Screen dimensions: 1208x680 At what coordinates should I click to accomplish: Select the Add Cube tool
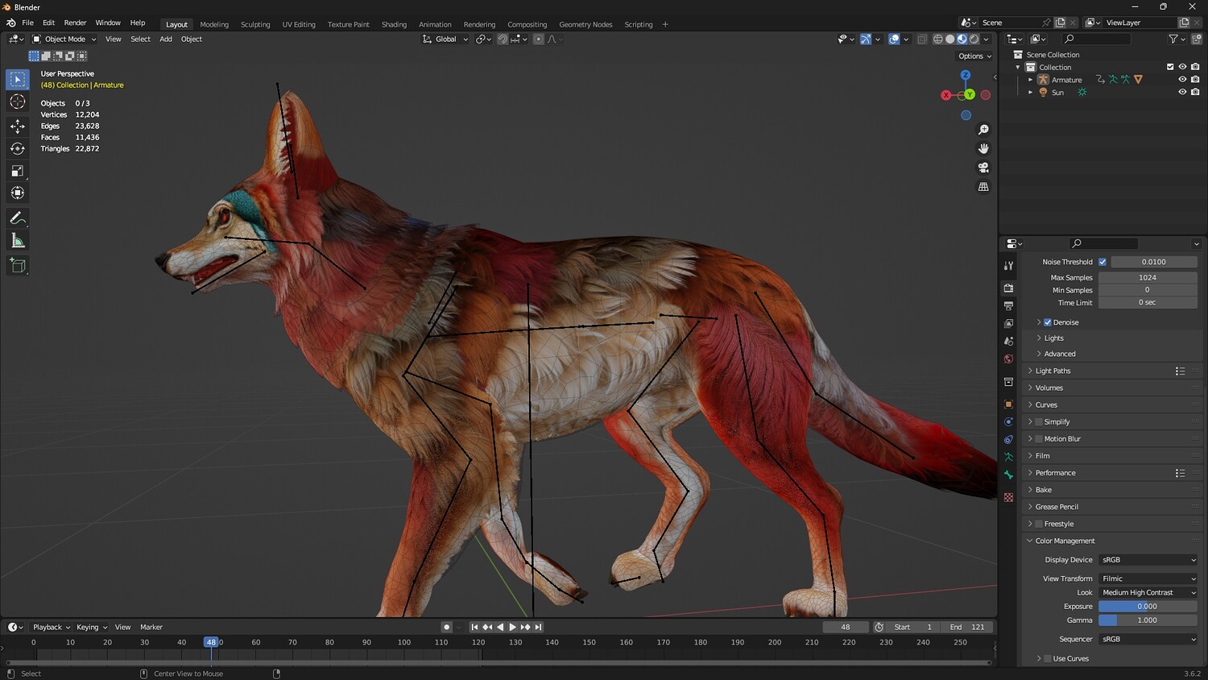(x=17, y=265)
